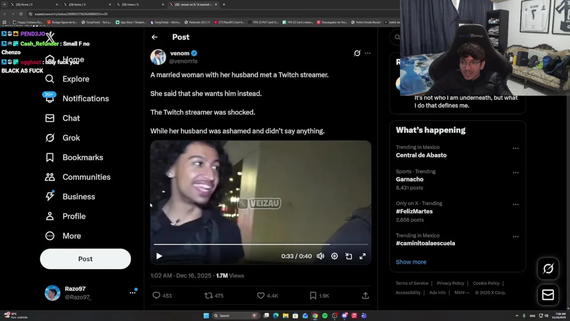Viewport: 570px width, 321px height.
Task: Seek on the video progress bar
Action: click(x=261, y=244)
